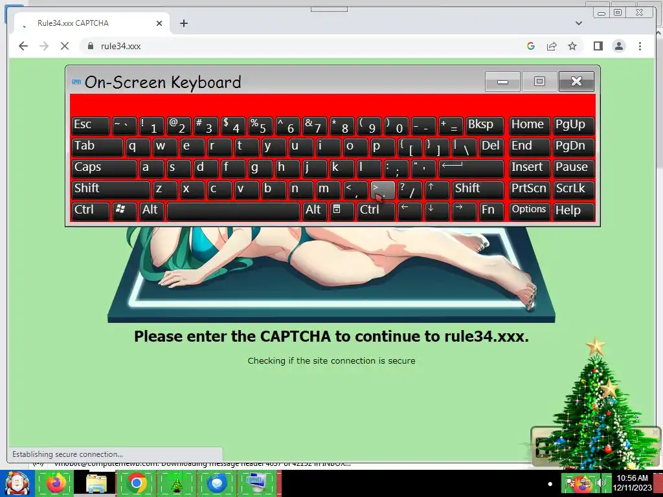This screenshot has height=497, width=663.
Task: Click the right arrow key
Action: [464, 211]
